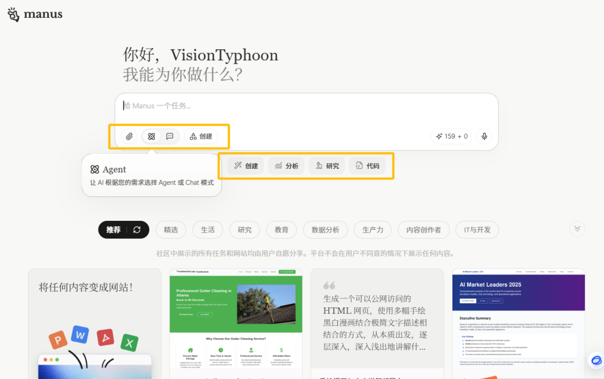Activate the microphone voice input icon
Image resolution: width=604 pixels, height=379 pixels.
(x=484, y=136)
